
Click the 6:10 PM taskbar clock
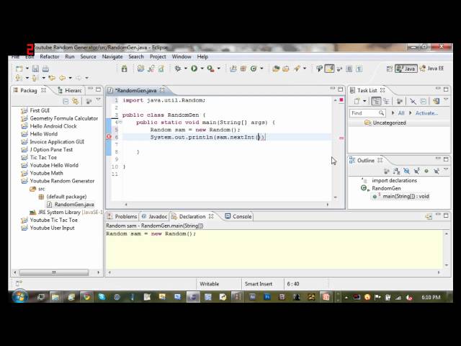pyautogui.click(x=431, y=297)
